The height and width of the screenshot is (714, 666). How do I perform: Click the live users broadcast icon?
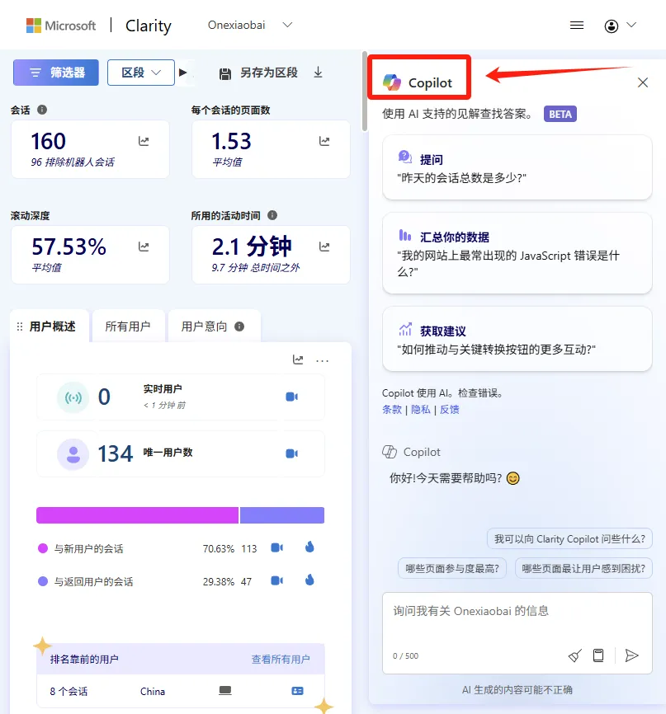[x=73, y=397]
